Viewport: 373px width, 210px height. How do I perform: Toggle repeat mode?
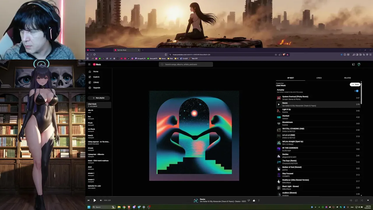click(356, 200)
